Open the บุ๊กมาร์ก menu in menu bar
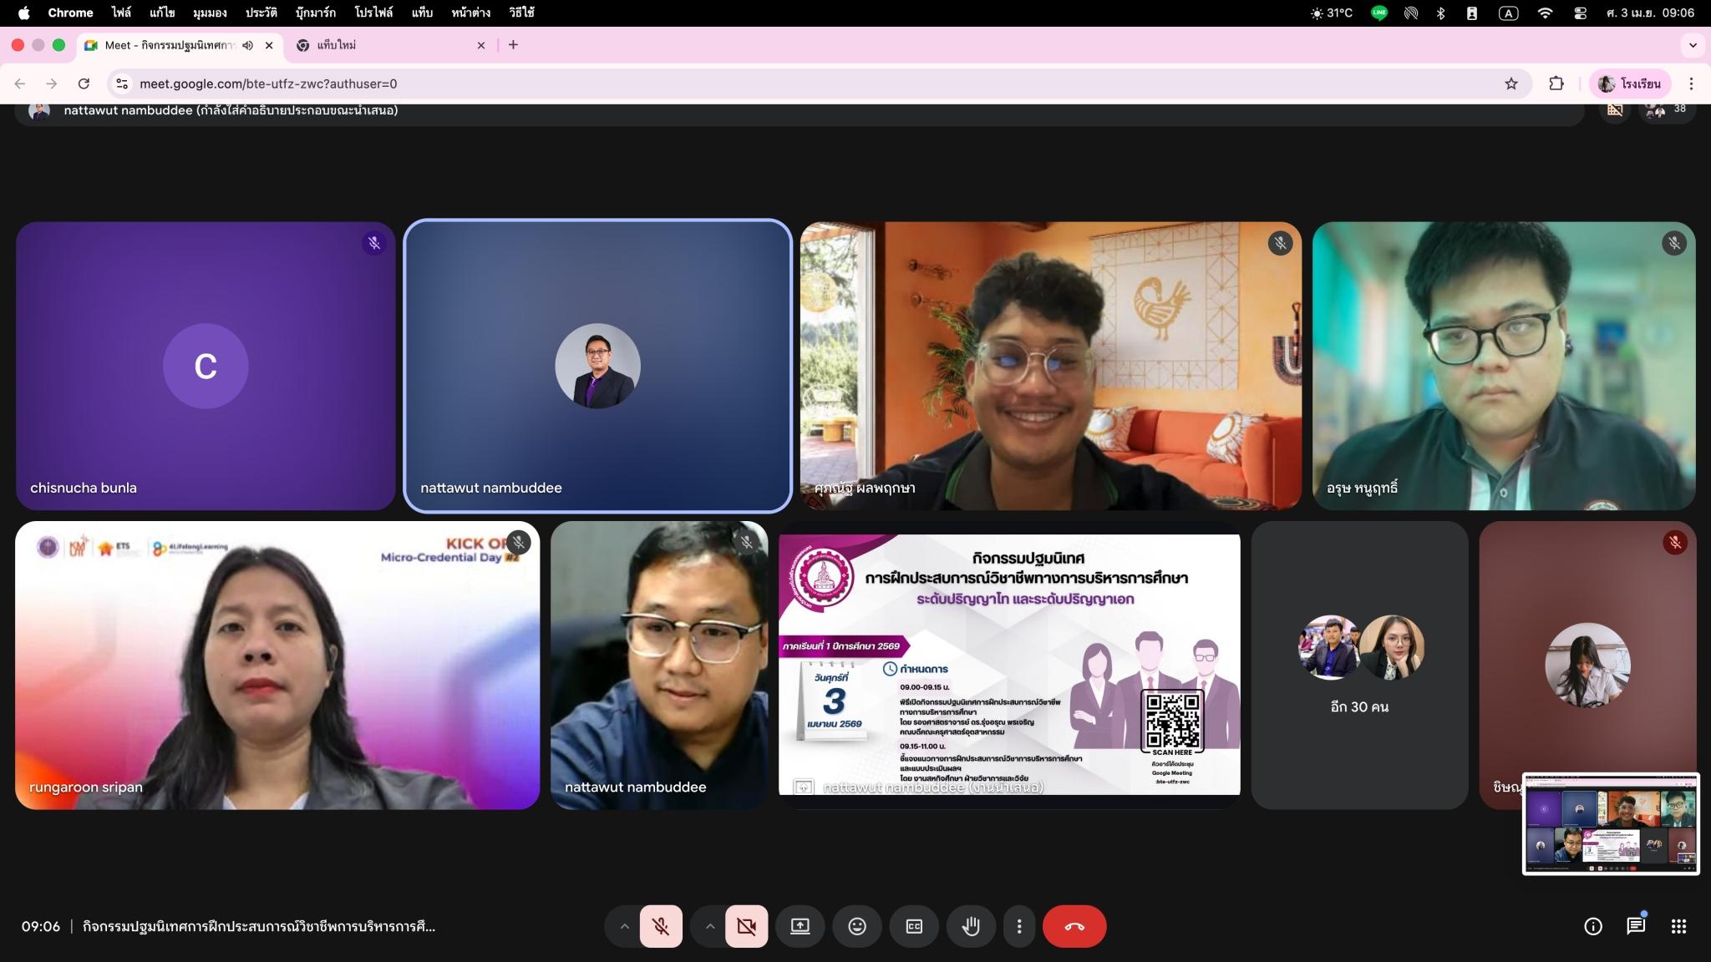 315,13
